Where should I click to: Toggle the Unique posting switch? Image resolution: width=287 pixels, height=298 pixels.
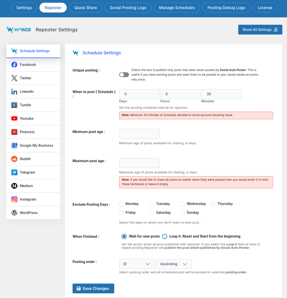point(124,75)
